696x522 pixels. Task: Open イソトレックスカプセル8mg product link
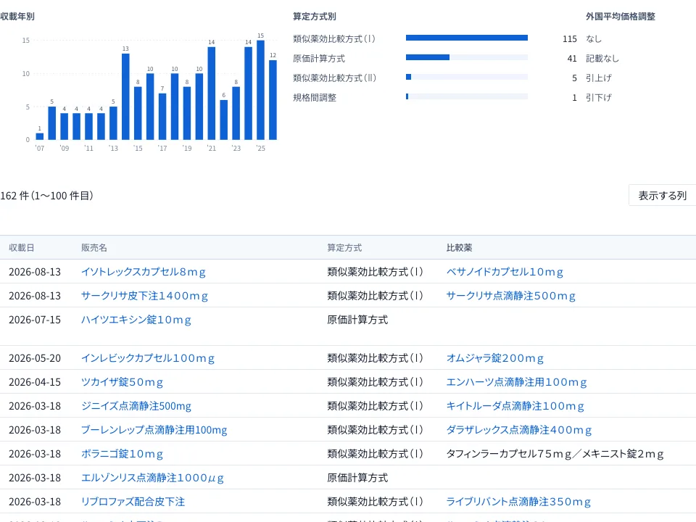pos(144,272)
